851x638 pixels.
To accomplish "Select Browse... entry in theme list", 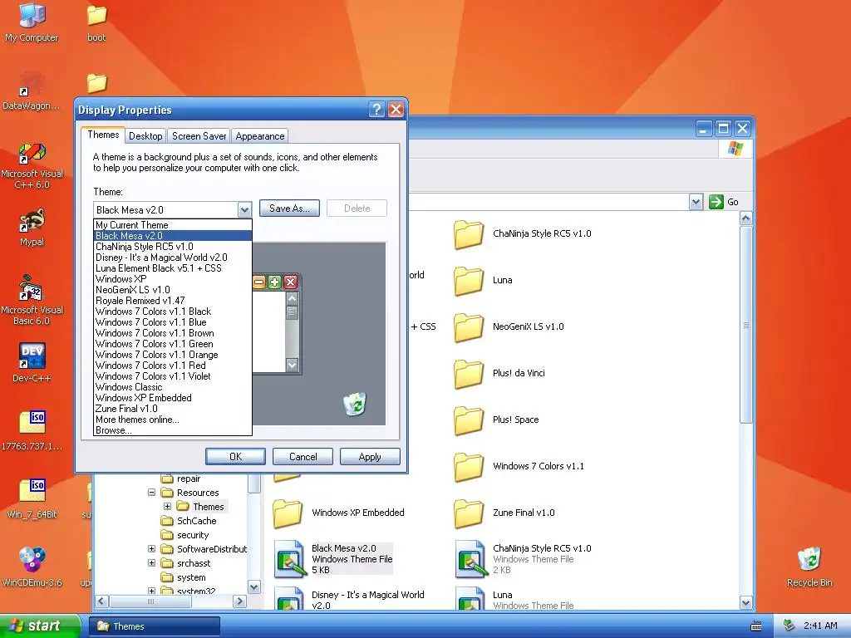I will click(x=173, y=430).
